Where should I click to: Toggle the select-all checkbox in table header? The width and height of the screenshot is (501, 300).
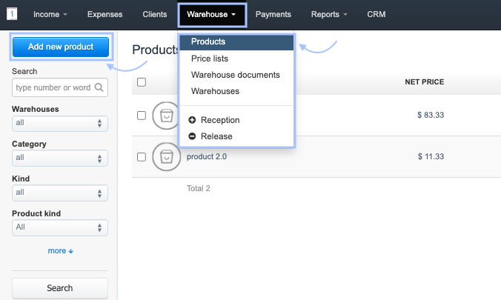coord(142,82)
